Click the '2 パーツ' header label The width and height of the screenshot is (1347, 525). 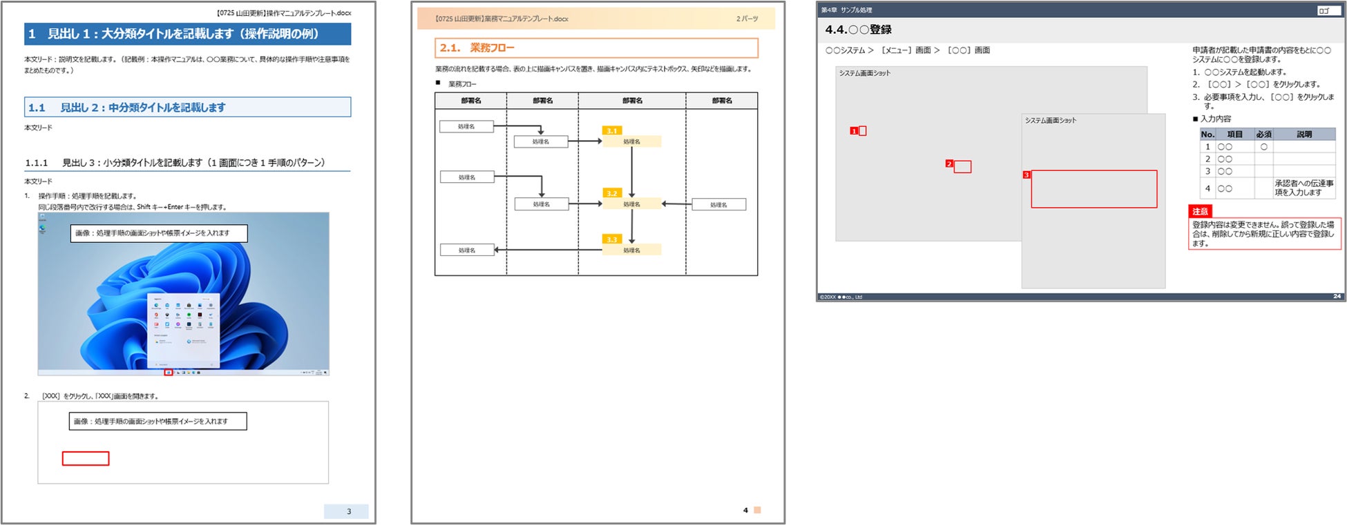point(747,19)
